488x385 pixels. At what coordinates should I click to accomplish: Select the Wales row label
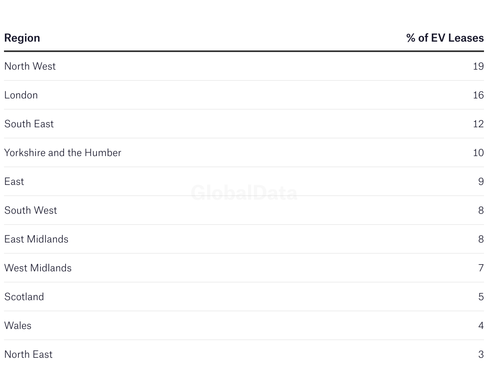[x=18, y=325]
